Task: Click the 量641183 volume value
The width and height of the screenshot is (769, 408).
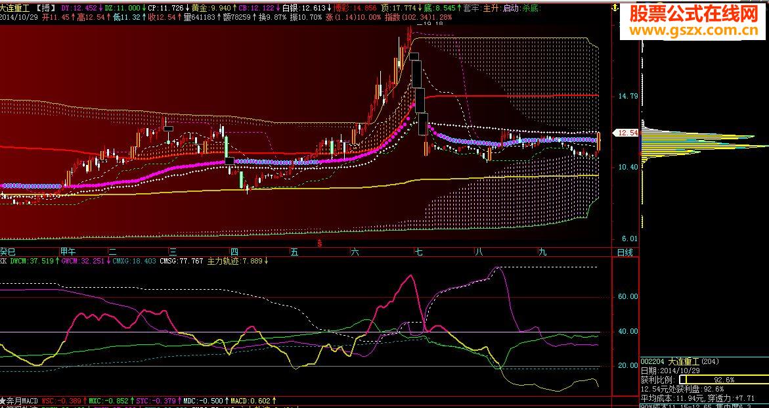Action: click(x=200, y=17)
